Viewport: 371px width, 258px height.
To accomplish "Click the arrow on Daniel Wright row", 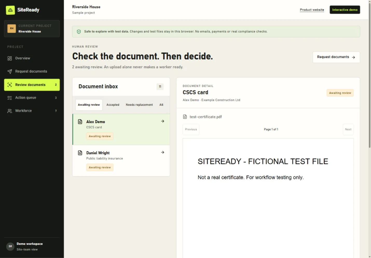I will [163, 153].
